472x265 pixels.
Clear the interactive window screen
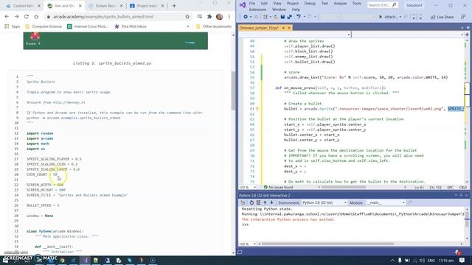point(258,203)
